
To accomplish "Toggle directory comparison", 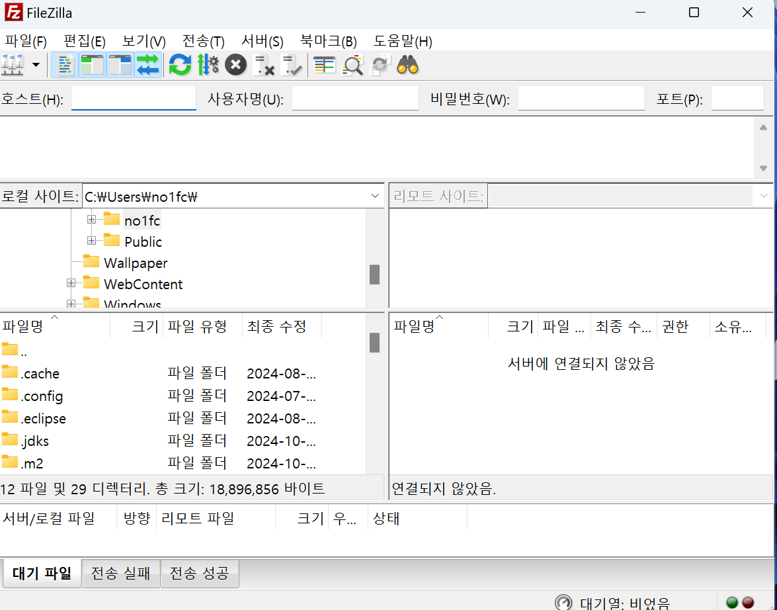I will click(x=352, y=65).
